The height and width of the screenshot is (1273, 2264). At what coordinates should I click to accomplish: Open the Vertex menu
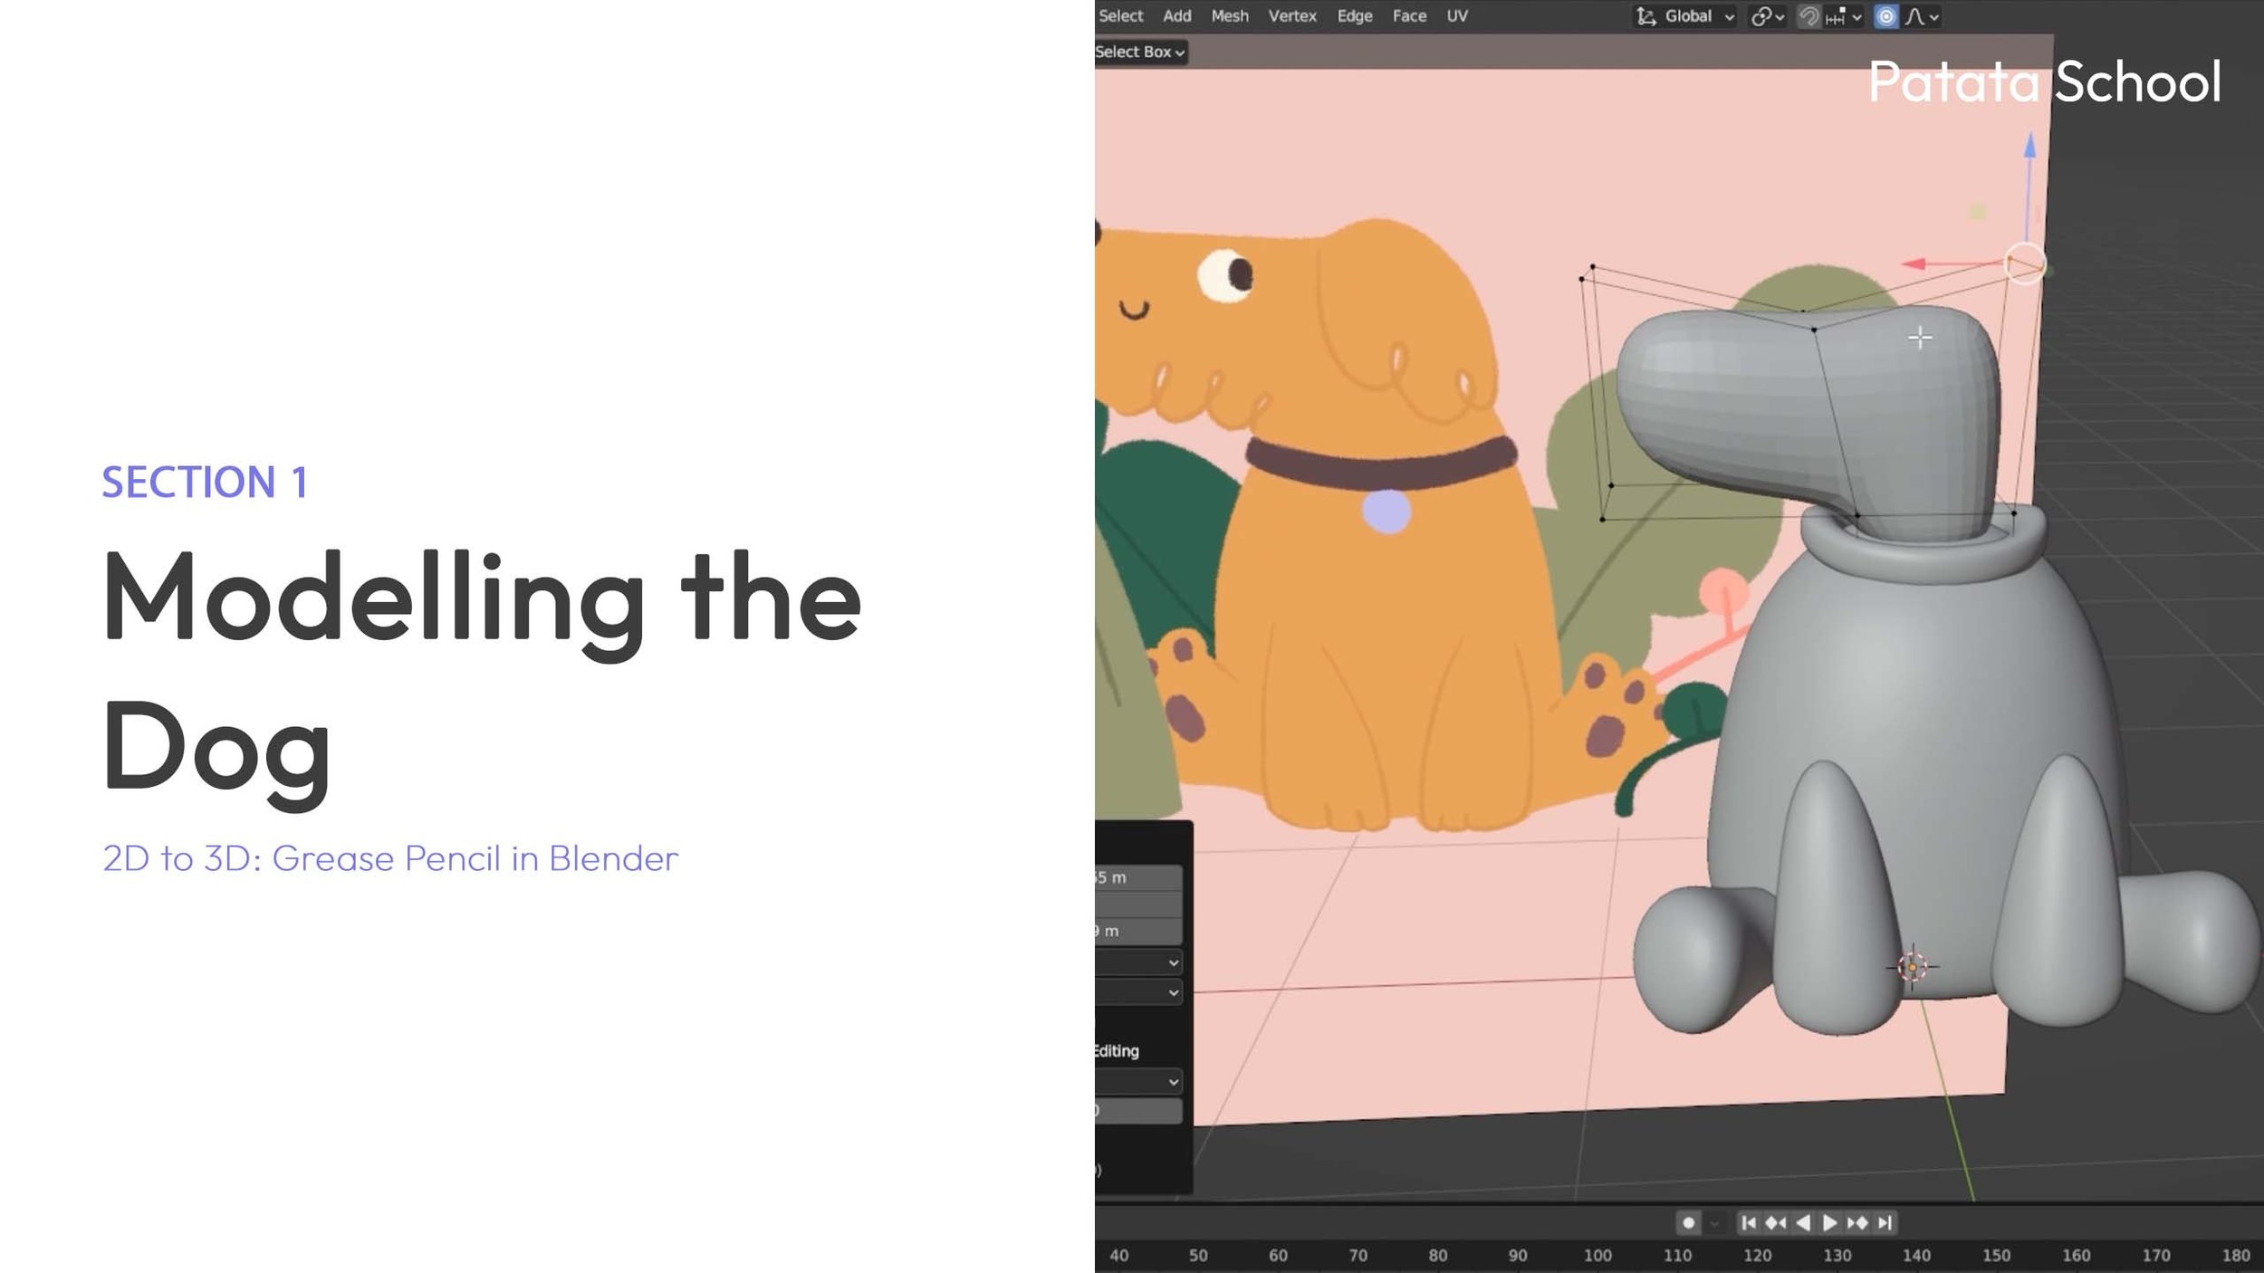[x=1291, y=16]
